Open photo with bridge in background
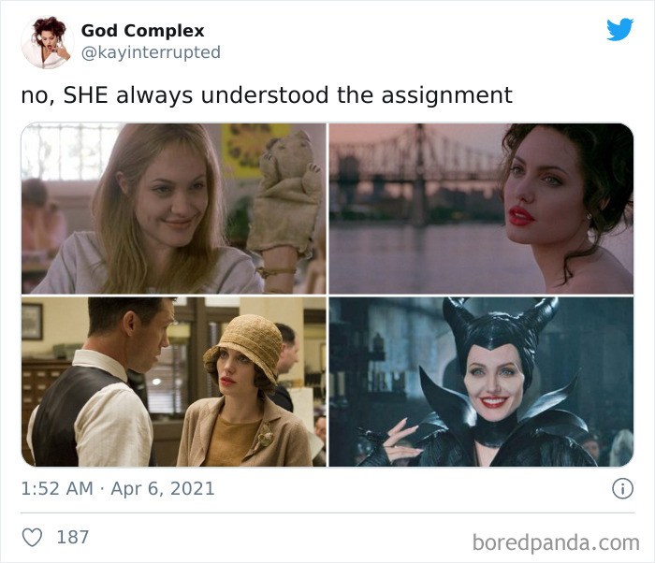Image resolution: width=655 pixels, height=563 pixels. coord(481,209)
